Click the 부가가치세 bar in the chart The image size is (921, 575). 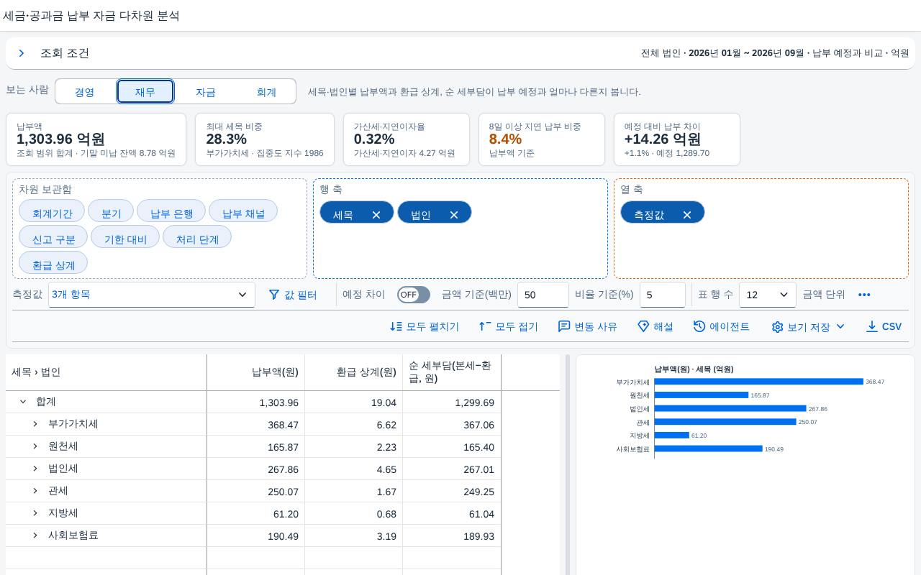pyautogui.click(x=759, y=382)
